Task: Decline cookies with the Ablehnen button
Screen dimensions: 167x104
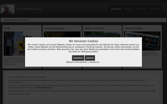Action: 90,58
